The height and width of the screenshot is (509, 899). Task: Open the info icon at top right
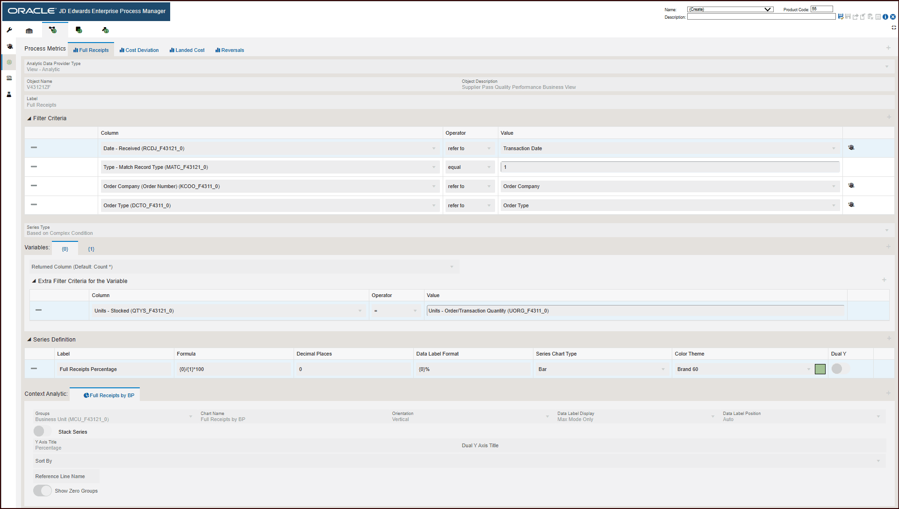point(885,17)
